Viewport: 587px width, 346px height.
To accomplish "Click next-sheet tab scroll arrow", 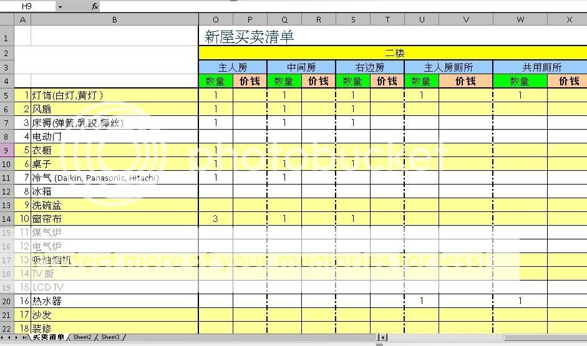I will [x=17, y=337].
